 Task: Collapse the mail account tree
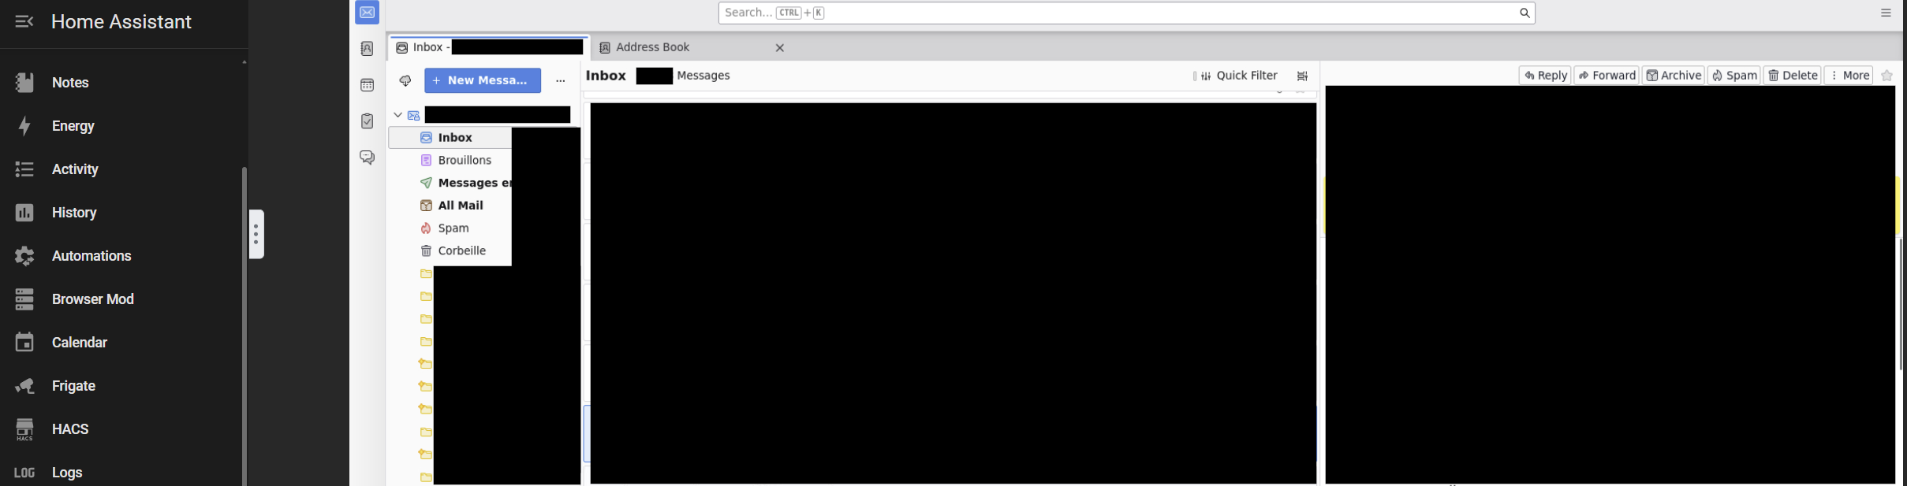tap(398, 115)
